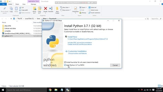Screen dimensions: 163x92
Task: Open the Move to folder menu
Action: (x=34, y=10)
